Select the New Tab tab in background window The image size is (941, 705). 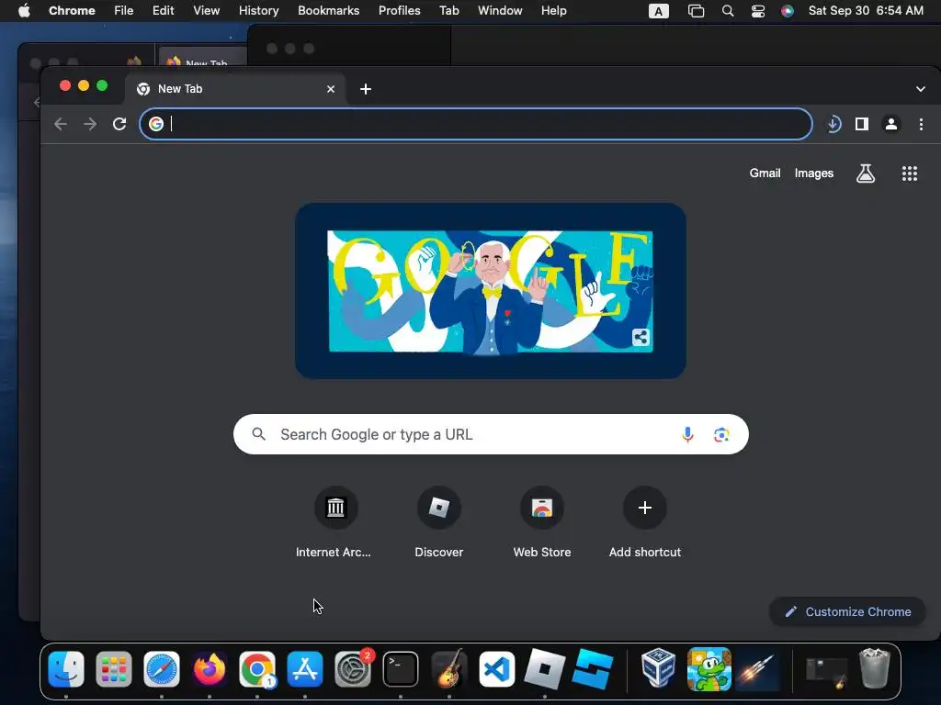pos(203,59)
